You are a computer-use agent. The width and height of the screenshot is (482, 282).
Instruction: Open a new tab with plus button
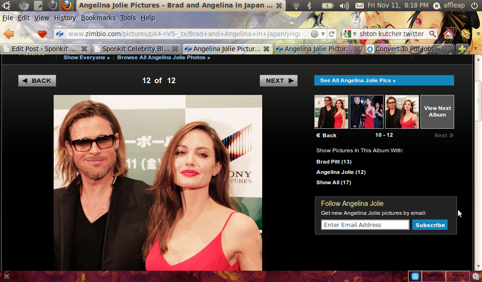coord(462,48)
